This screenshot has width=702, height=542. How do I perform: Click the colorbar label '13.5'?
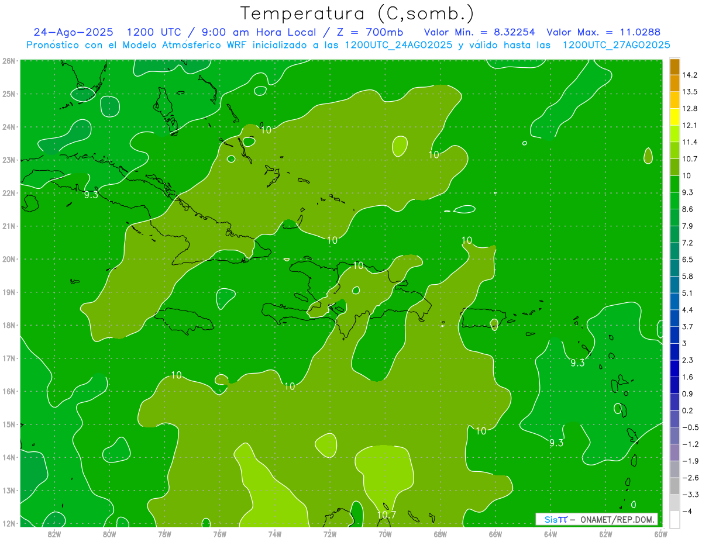[x=690, y=92]
